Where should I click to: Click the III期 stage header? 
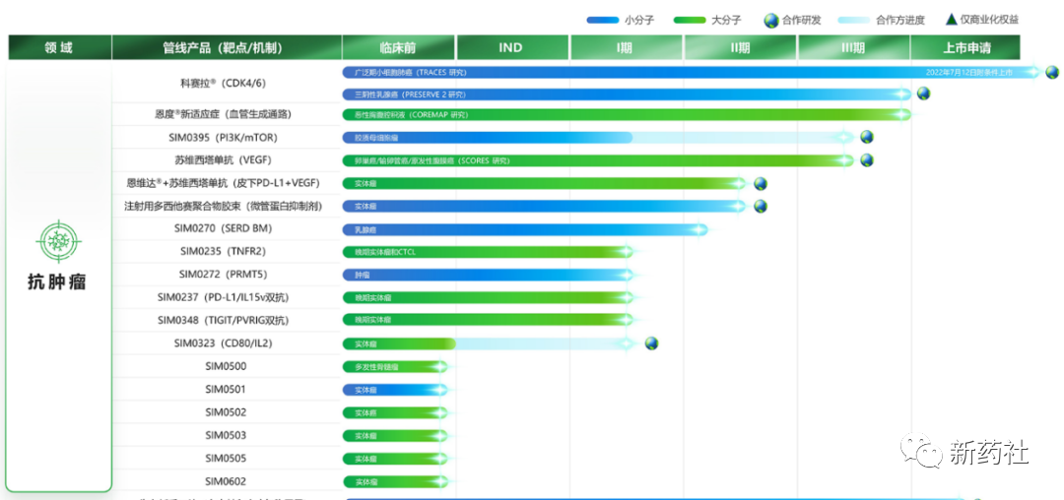click(x=852, y=47)
